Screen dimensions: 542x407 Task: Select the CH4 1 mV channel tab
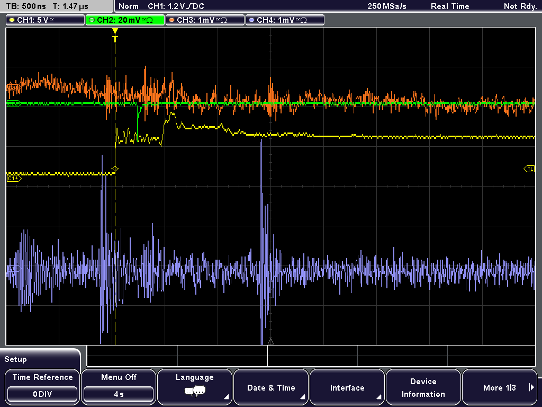[285, 20]
